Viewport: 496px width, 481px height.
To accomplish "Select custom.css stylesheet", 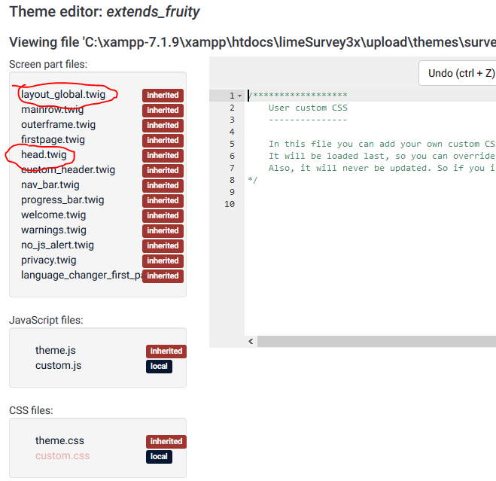I will point(62,456).
